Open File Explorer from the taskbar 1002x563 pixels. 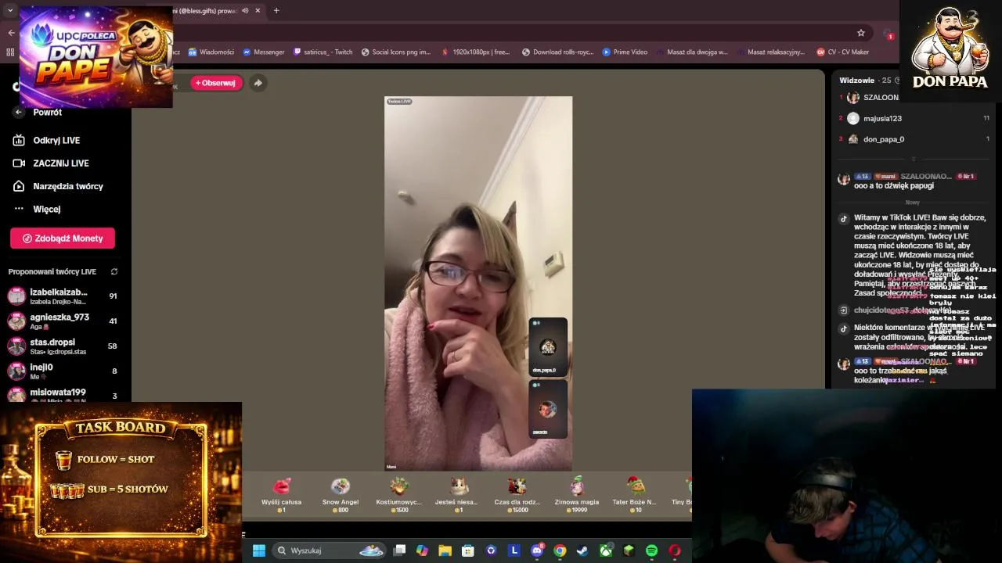point(445,550)
